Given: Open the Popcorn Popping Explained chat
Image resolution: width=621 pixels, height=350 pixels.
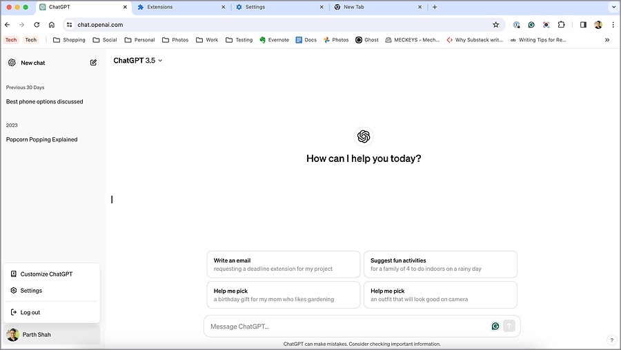Looking at the screenshot, I should pos(41,140).
